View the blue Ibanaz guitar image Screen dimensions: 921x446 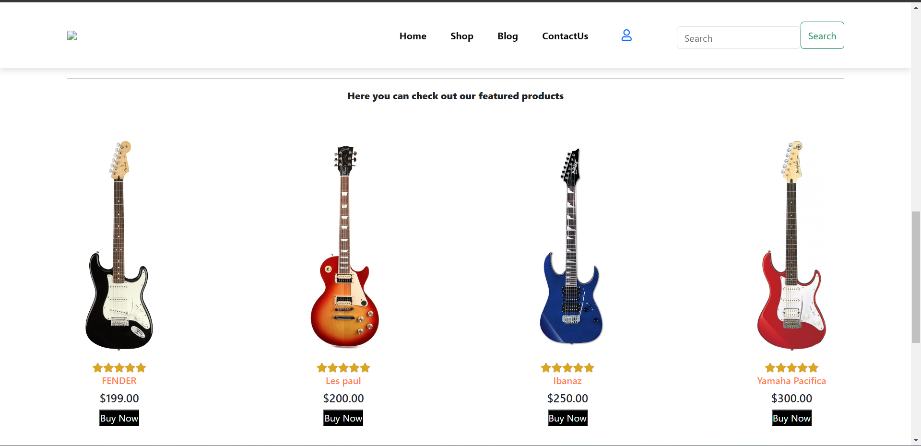(x=571, y=247)
